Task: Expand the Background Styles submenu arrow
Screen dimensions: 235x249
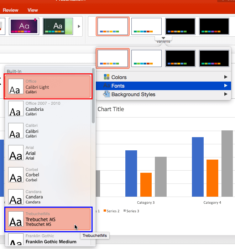Action: pyautogui.click(x=225, y=94)
